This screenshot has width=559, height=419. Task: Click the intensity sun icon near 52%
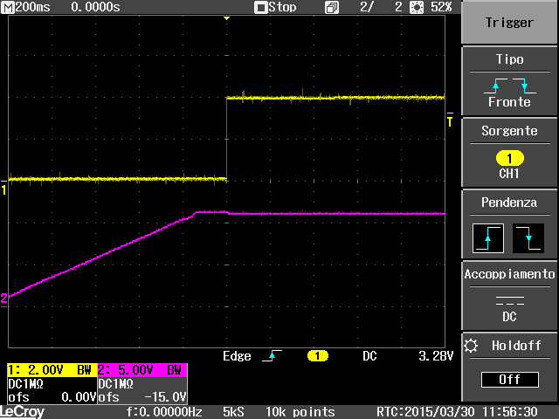(417, 7)
